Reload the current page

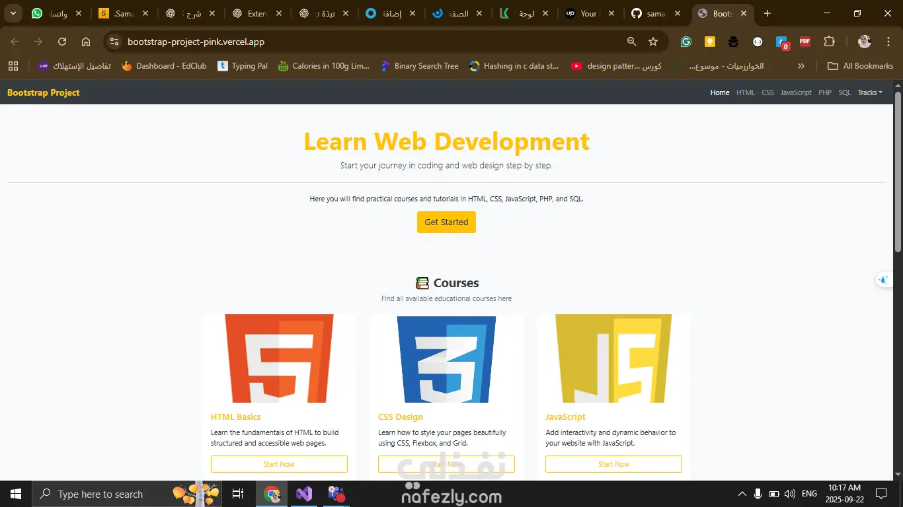62,42
